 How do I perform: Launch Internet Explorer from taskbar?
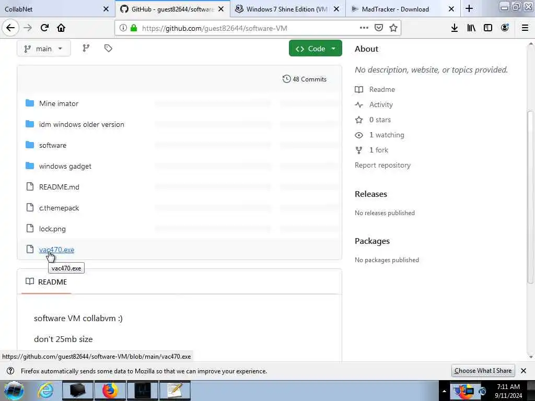click(x=45, y=391)
